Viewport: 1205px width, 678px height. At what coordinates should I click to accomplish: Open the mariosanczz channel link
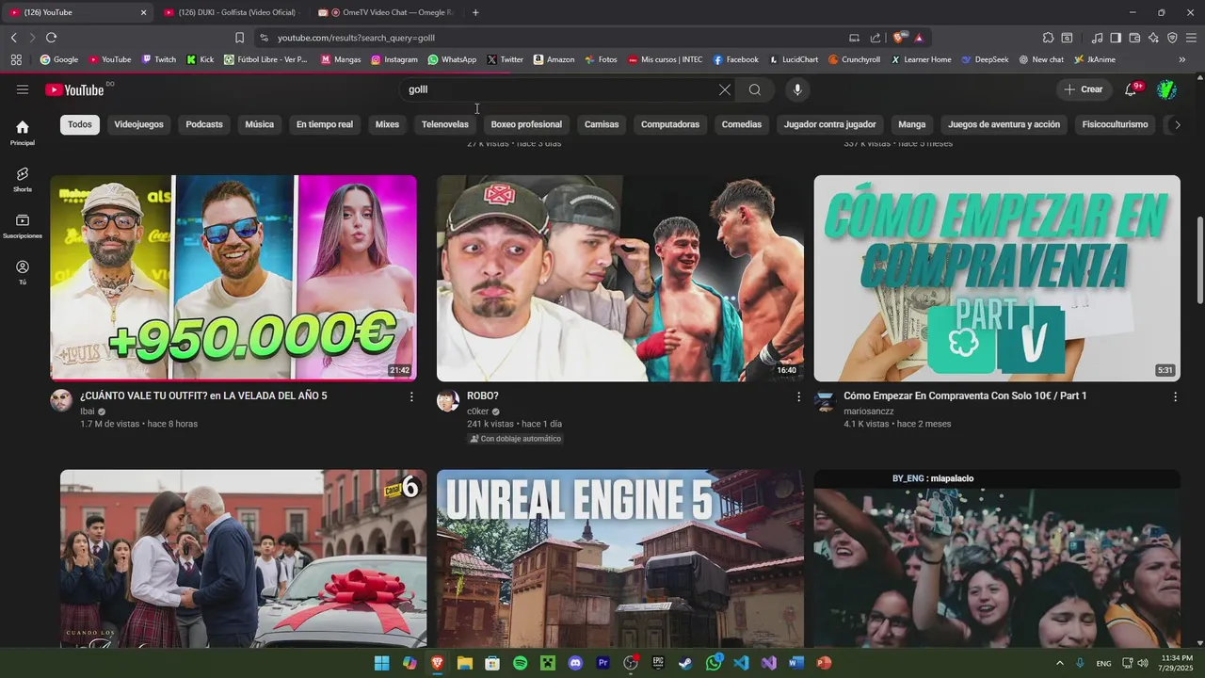(x=869, y=412)
